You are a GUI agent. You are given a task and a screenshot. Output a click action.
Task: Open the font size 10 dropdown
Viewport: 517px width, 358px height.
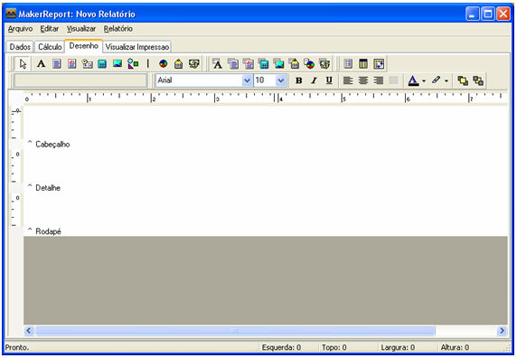tap(280, 80)
